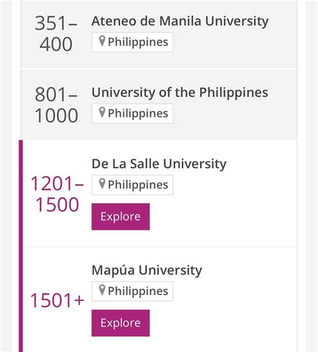The image size is (318, 352).
Task: Select Philippines tag under Mapúa University
Action: (132, 291)
